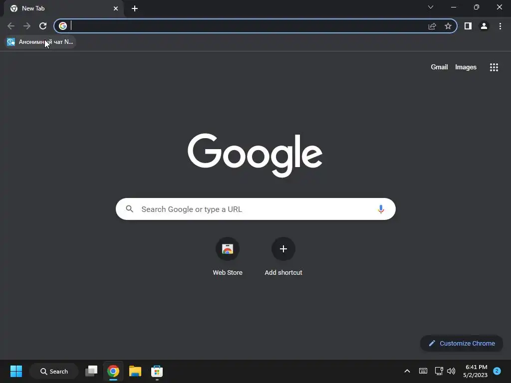Click the Google logo

pos(255,156)
